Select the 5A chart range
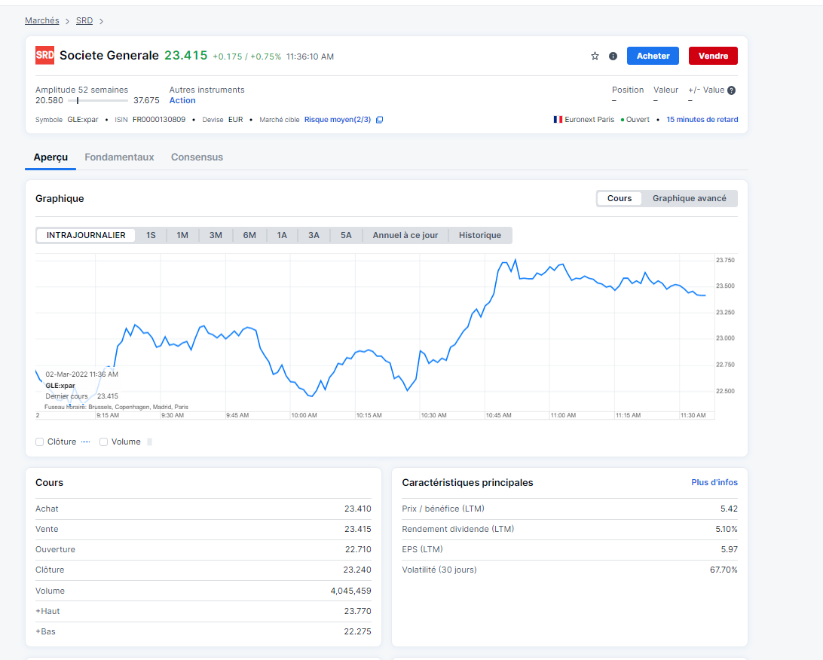This screenshot has height=660, width=823. 346,235
